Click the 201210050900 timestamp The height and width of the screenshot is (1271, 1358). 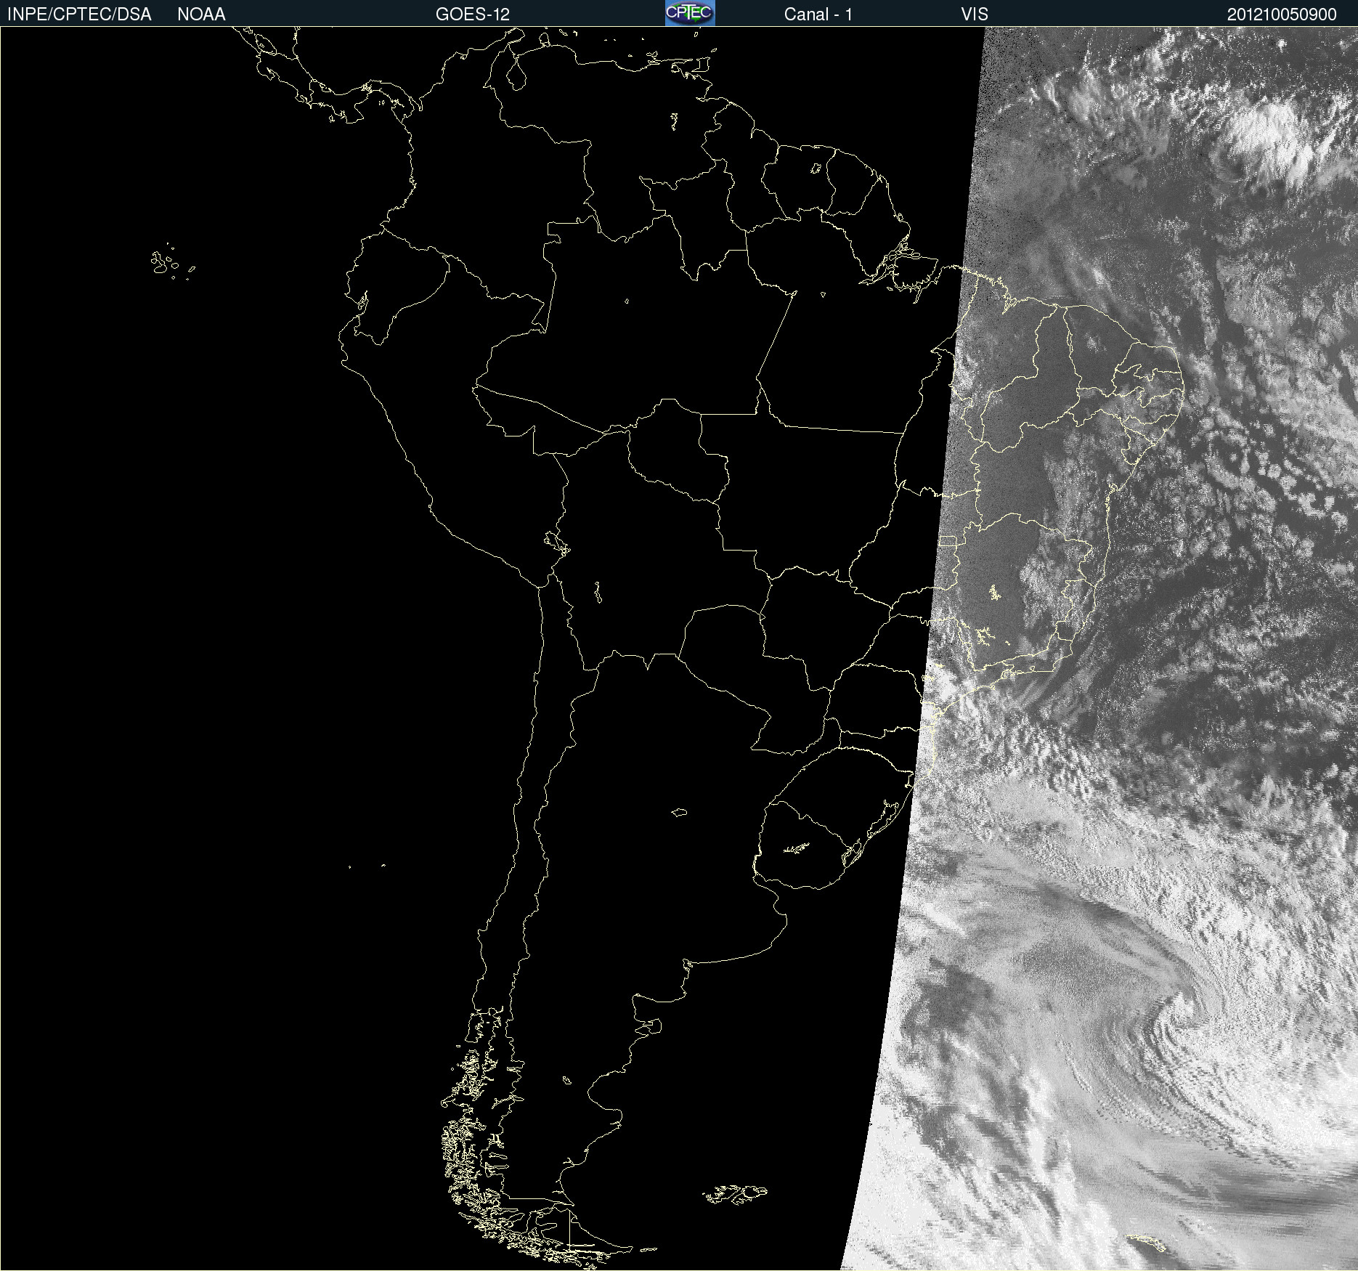coord(1282,14)
